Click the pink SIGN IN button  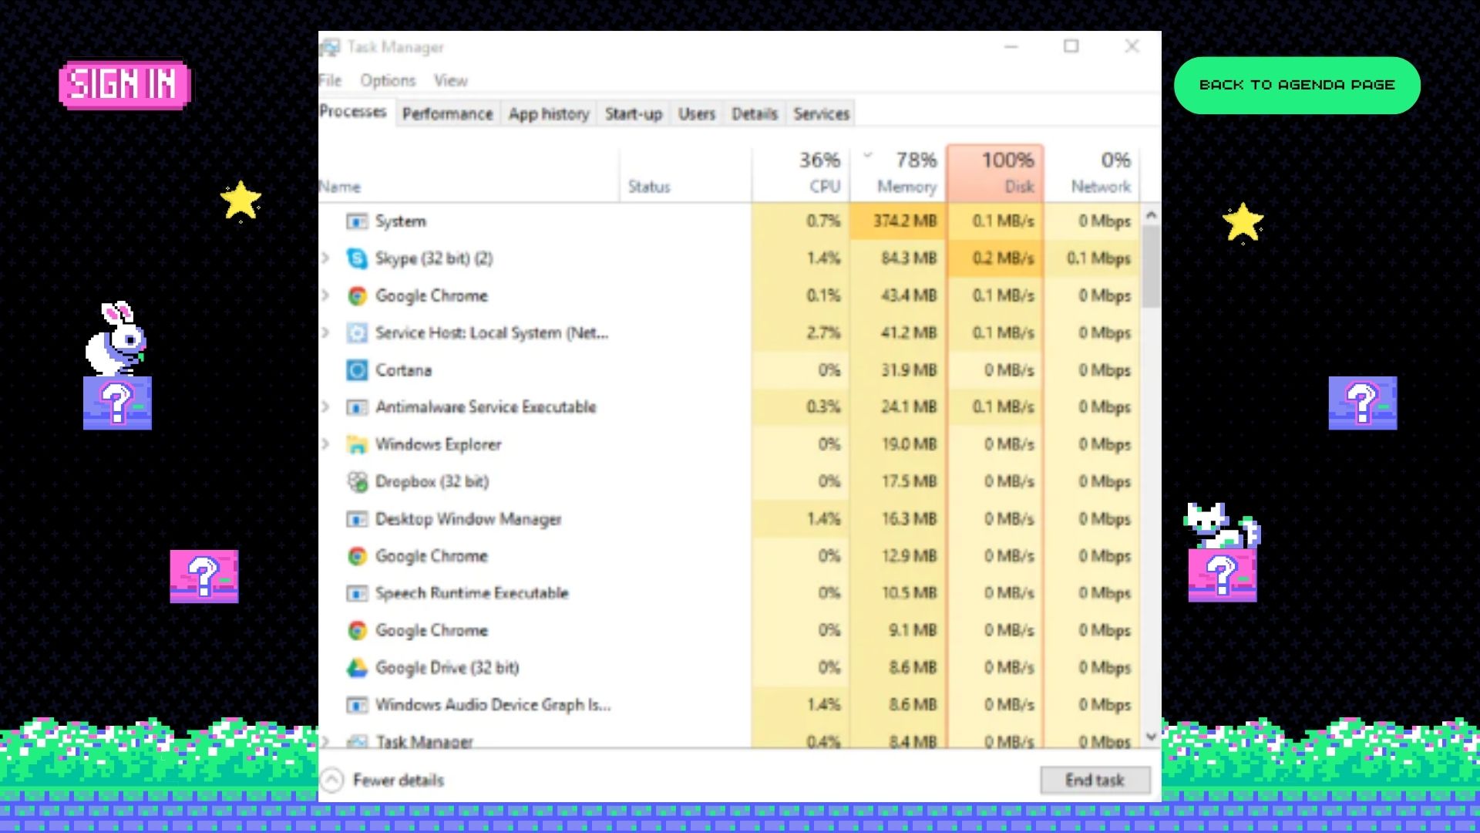pos(124,84)
